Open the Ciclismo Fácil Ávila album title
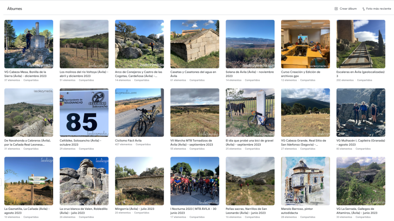 [x=128, y=140]
